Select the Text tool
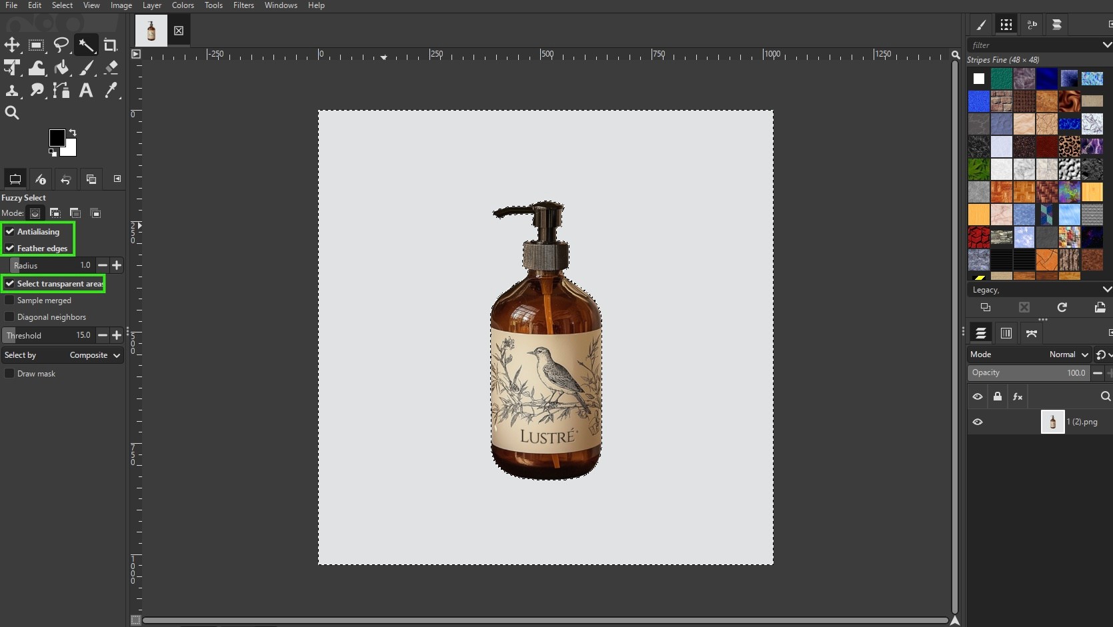Screen dimensions: 1113x627 (x=86, y=91)
